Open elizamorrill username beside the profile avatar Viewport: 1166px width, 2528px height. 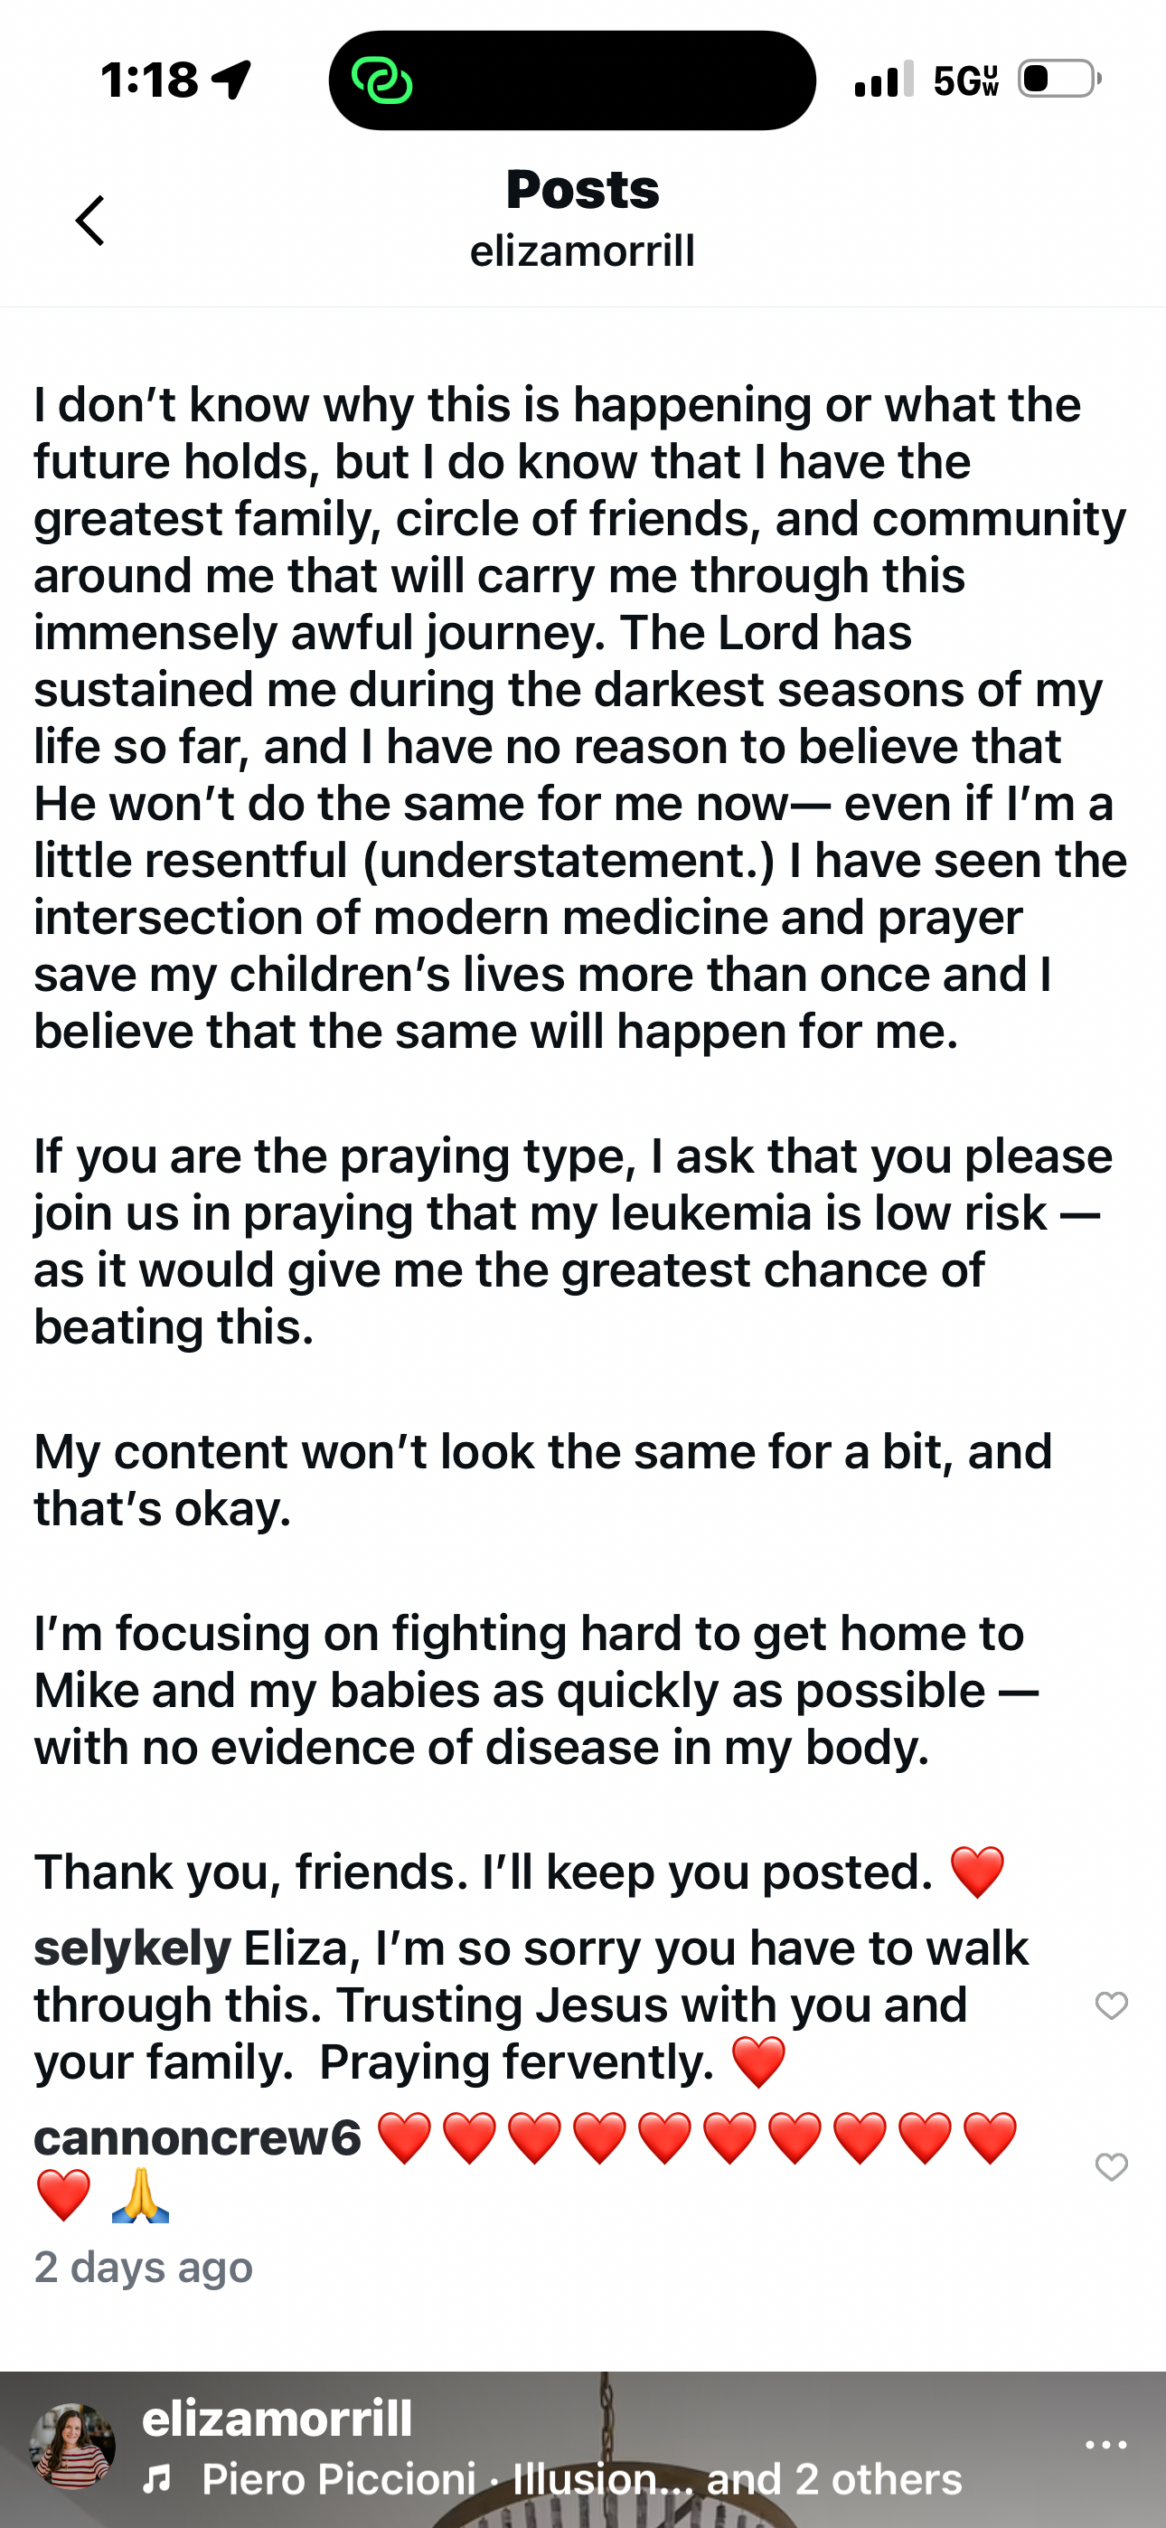tap(277, 2418)
